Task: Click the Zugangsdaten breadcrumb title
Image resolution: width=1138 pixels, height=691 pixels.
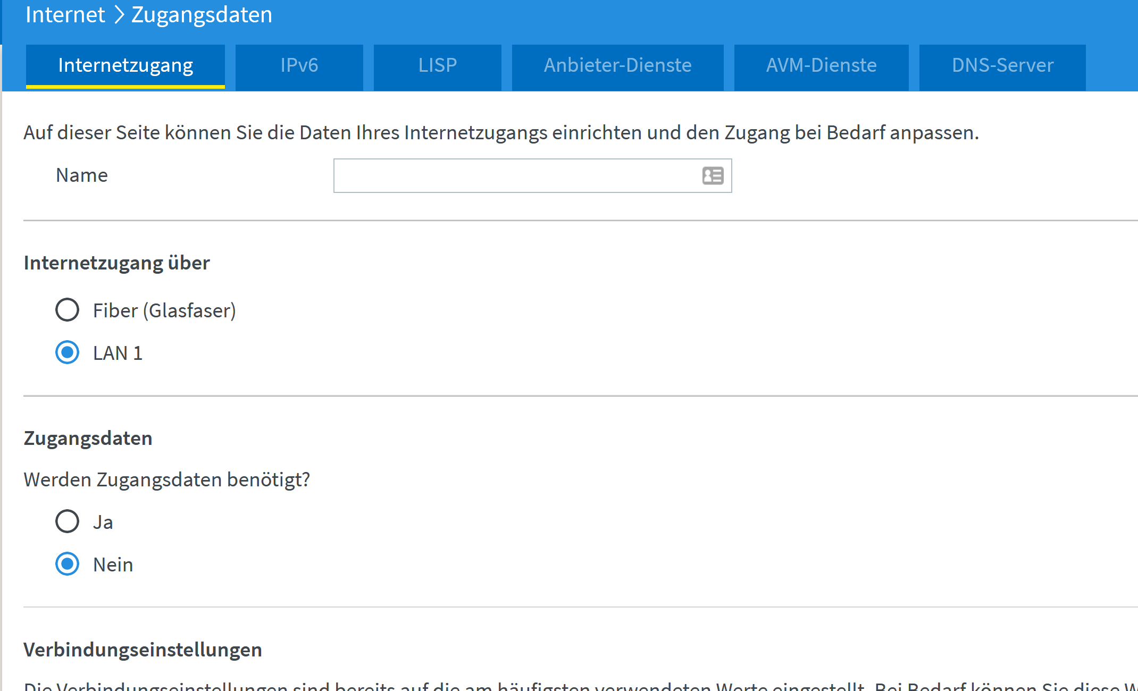Action: coord(202,15)
